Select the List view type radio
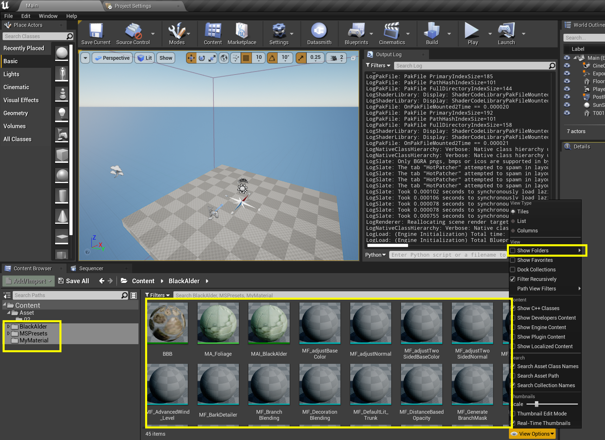Image resolution: width=605 pixels, height=440 pixels. pyautogui.click(x=513, y=221)
